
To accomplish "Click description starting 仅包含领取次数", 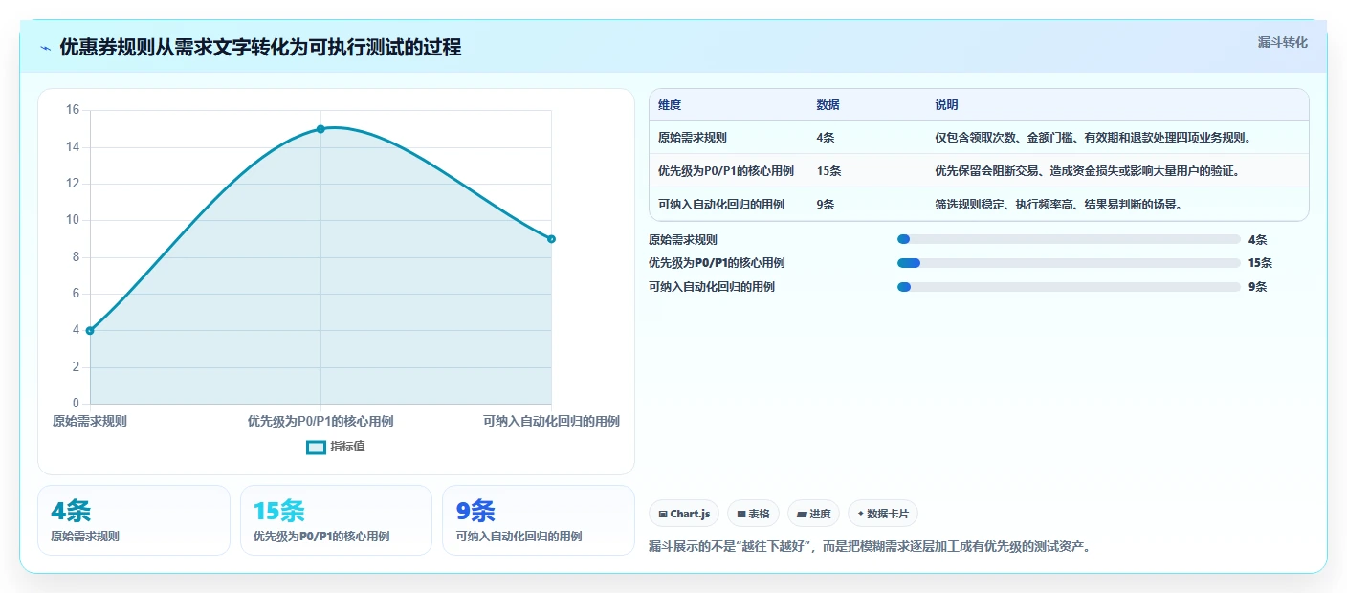I will 1093,138.
